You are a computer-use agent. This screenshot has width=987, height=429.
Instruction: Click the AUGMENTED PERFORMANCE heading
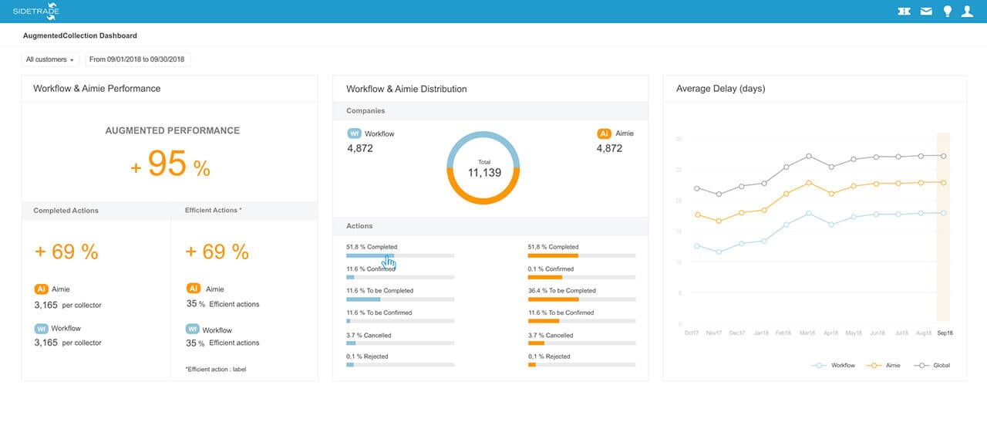[x=173, y=131]
